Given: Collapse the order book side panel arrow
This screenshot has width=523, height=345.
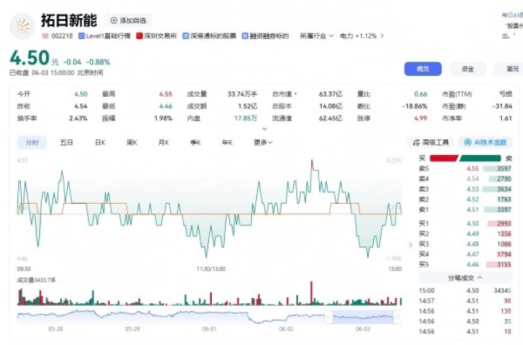Looking at the screenshot, I should click(x=411, y=245).
